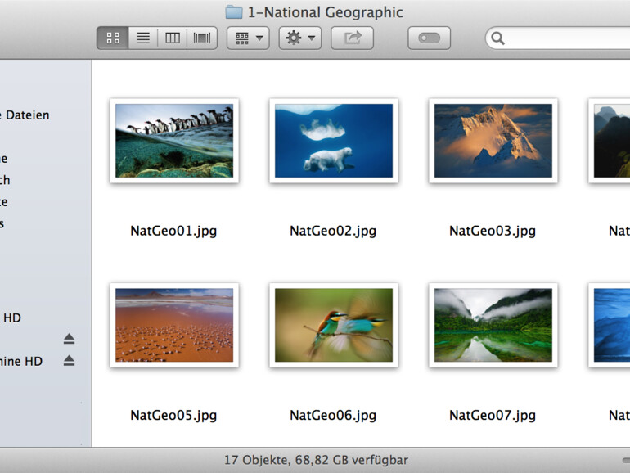This screenshot has width=630, height=473.
Task: Eject the volume below the HD entry
Action: [69, 339]
